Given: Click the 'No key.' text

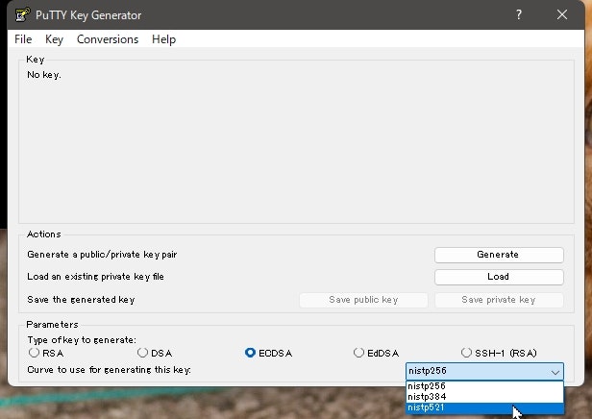Looking at the screenshot, I should coord(44,75).
